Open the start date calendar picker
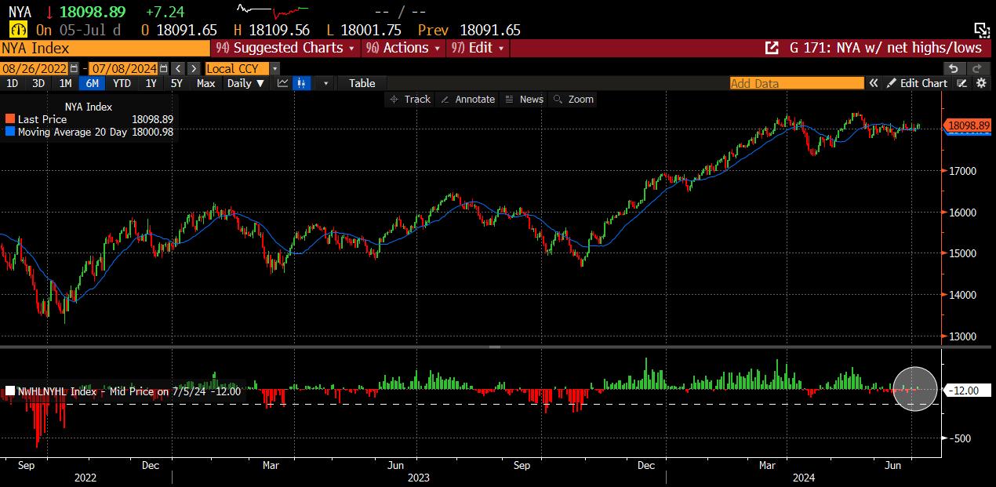This screenshot has height=487, width=996. pos(75,68)
